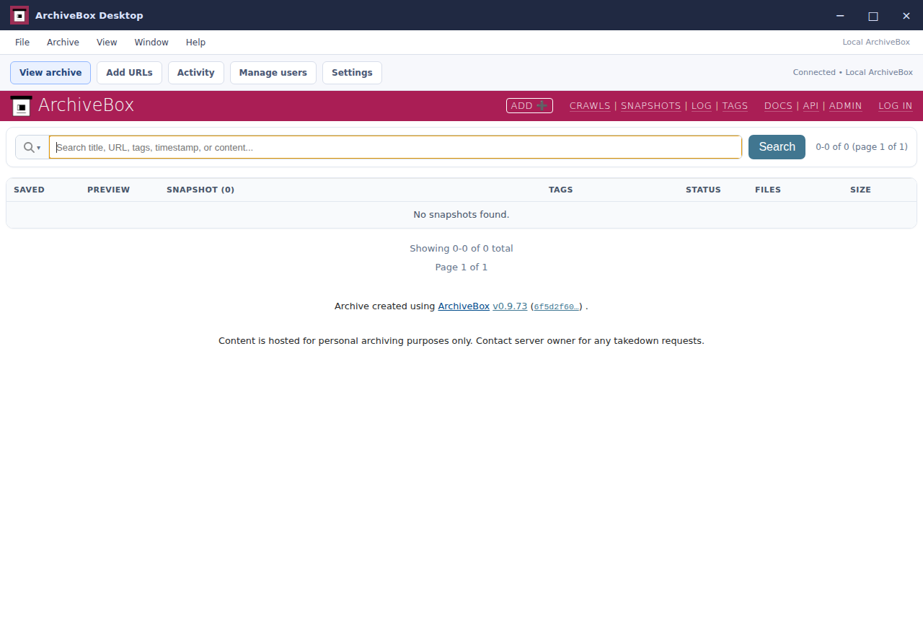Click the ArchiveBox header title text
Viewport: 923px width, 620px height.
point(86,105)
